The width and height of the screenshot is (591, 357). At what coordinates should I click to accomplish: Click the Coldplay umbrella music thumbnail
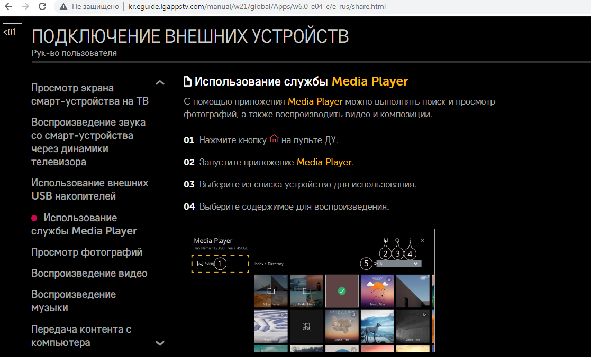(378, 290)
